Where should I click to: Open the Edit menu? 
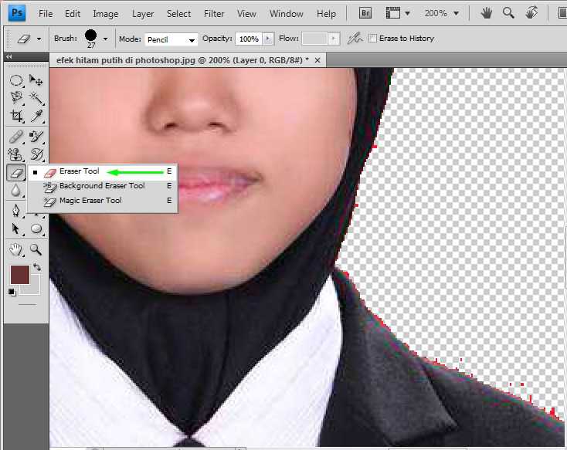point(73,14)
